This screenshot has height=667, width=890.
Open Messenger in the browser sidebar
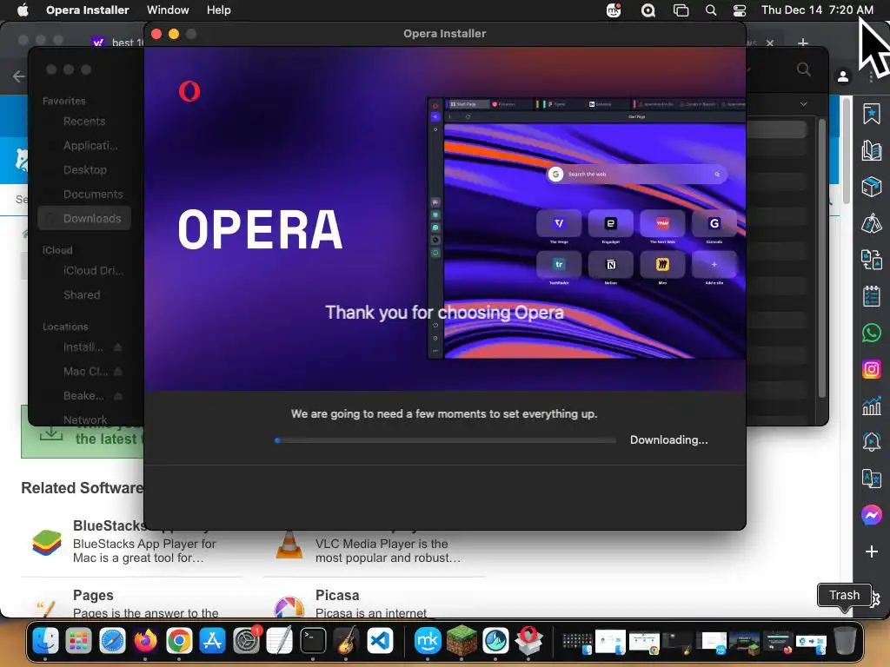point(871,515)
